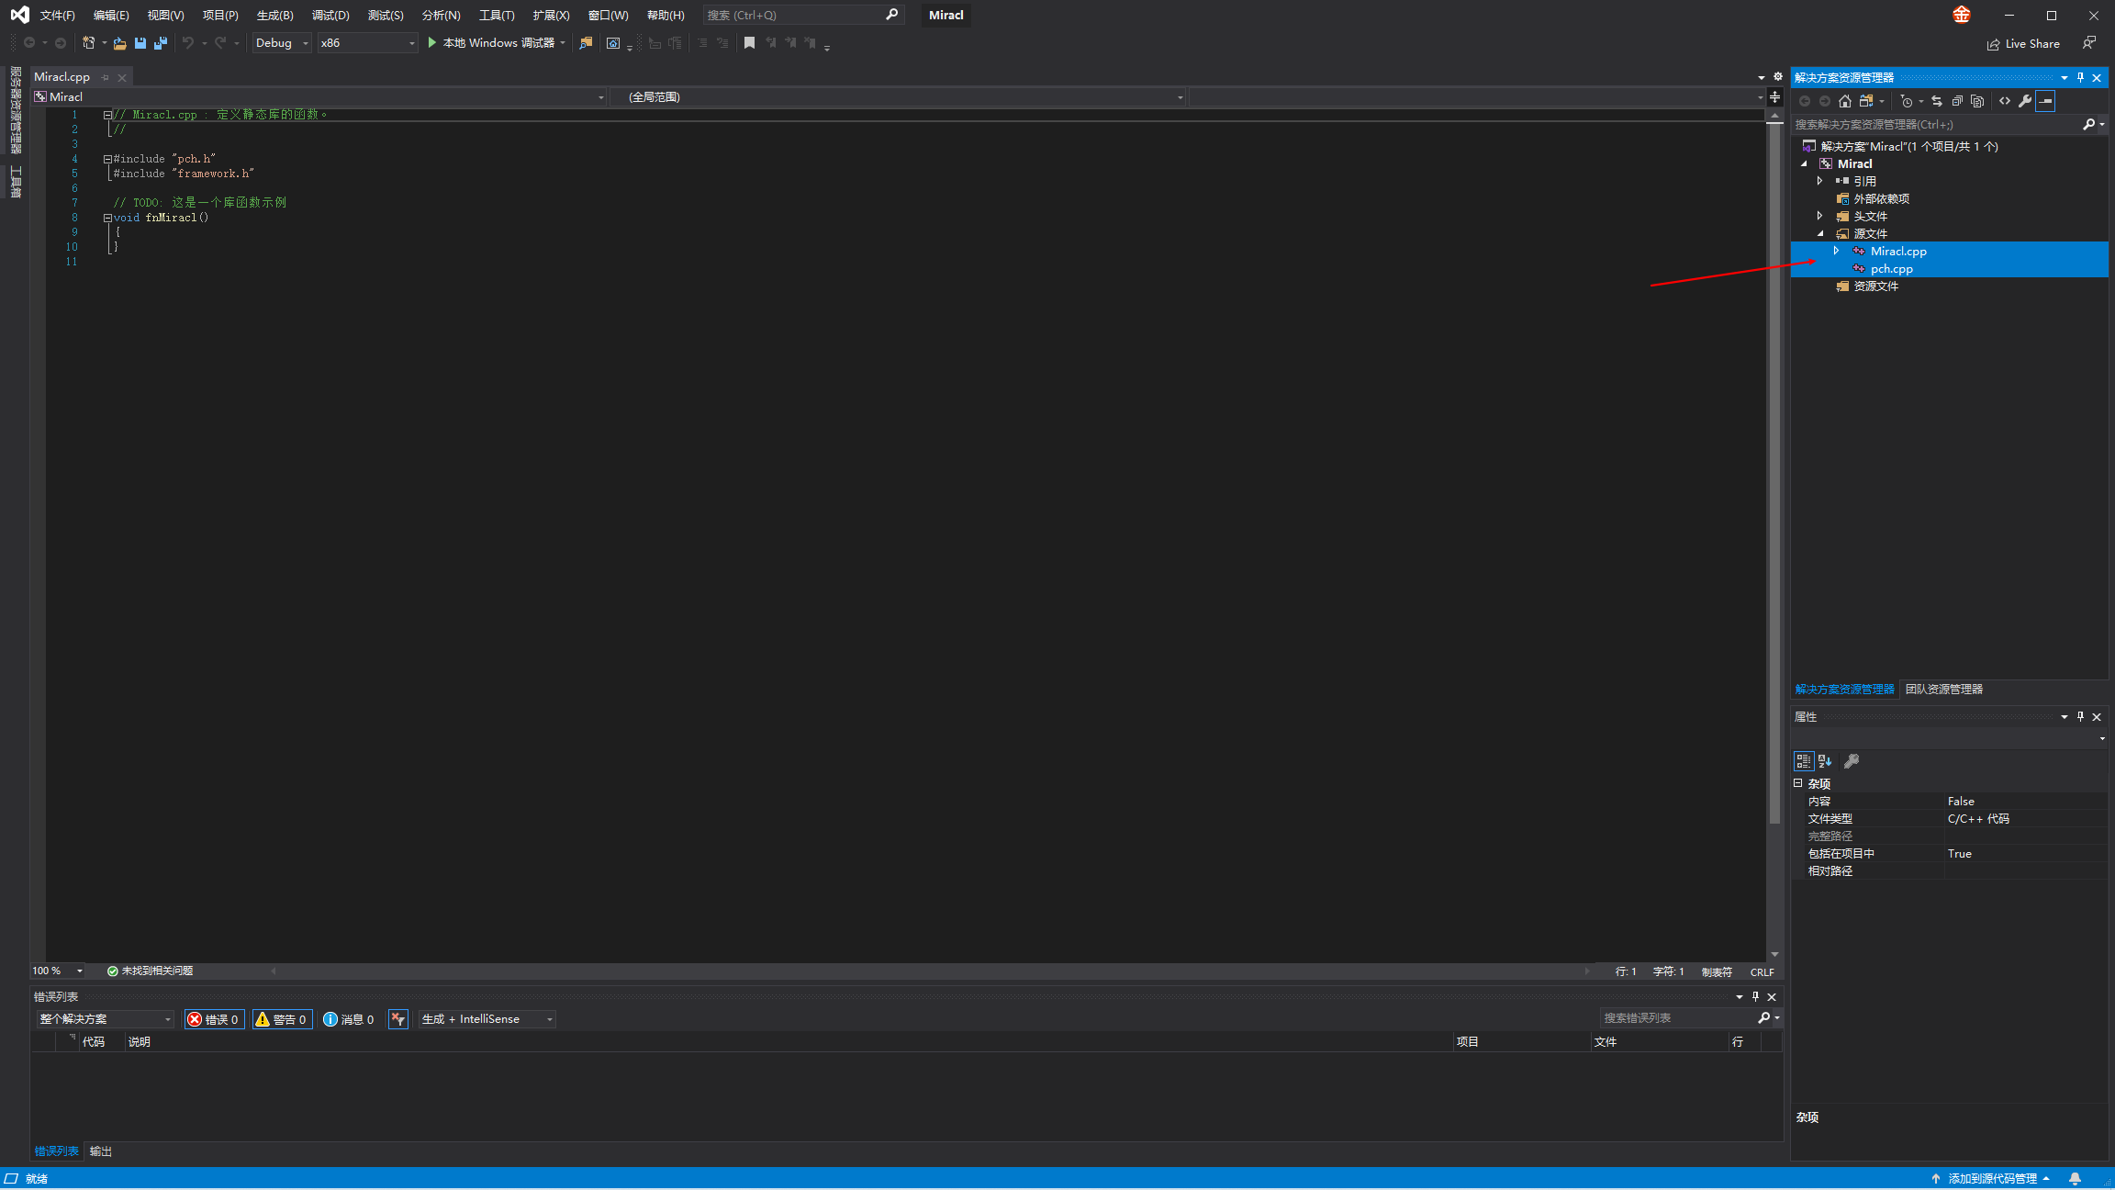Click the bookmark toggle icon in toolbar
Image resolution: width=2115 pixels, height=1190 pixels.
pos(749,43)
